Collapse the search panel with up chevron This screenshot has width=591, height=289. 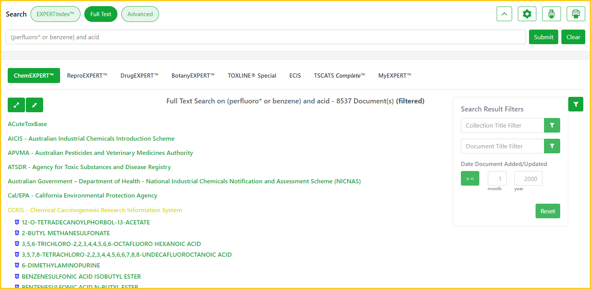[x=504, y=14]
